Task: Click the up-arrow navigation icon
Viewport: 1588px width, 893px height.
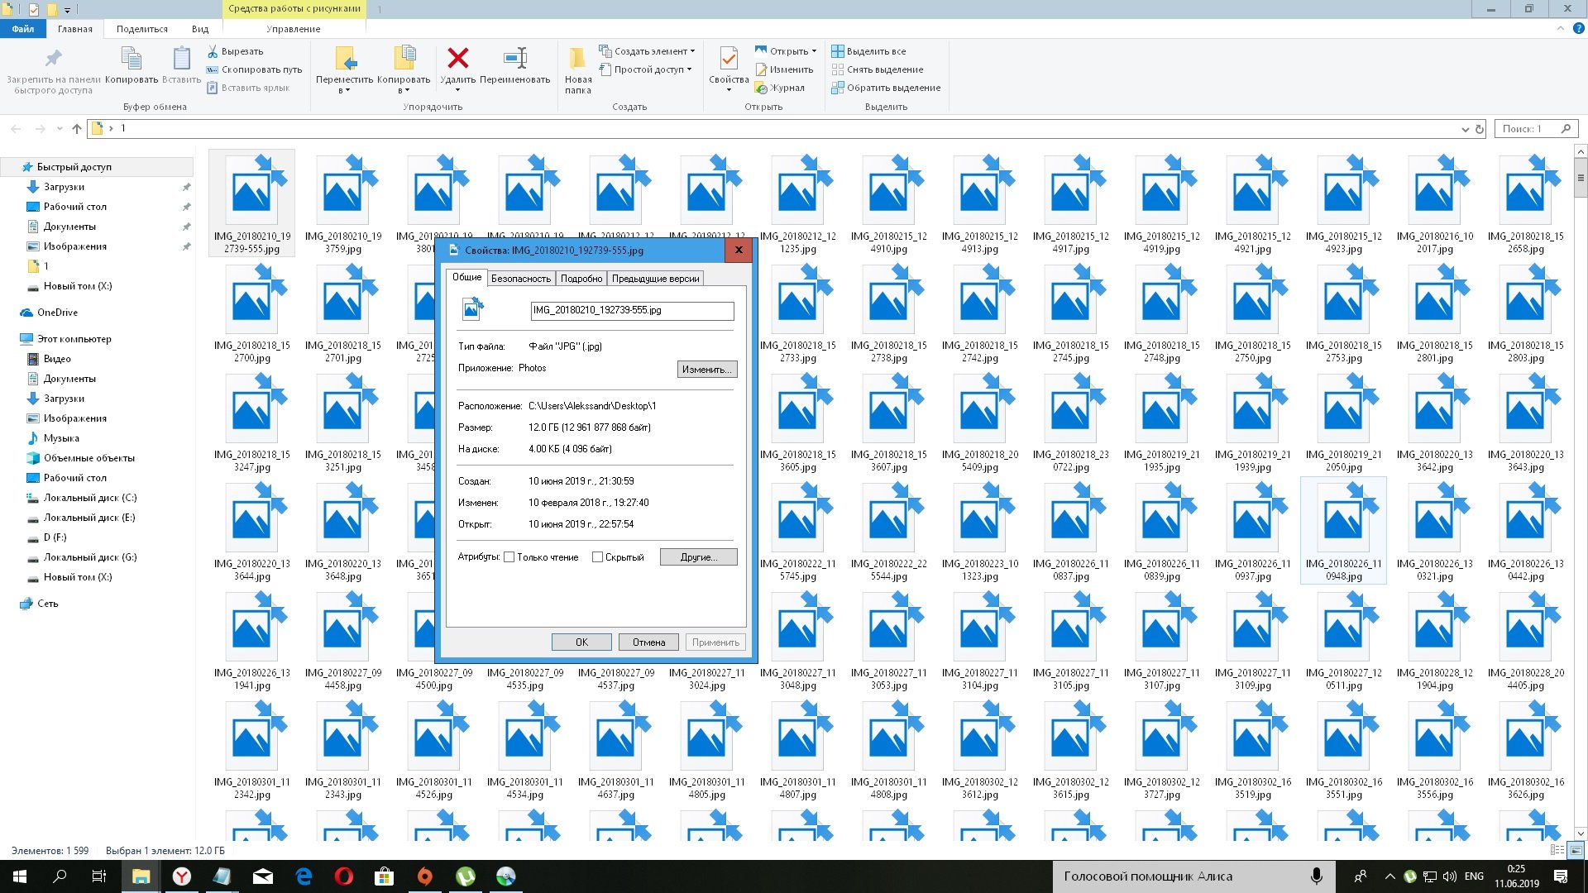Action: tap(77, 129)
